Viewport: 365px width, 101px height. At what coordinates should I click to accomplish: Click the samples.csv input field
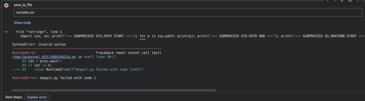[x=188, y=12]
